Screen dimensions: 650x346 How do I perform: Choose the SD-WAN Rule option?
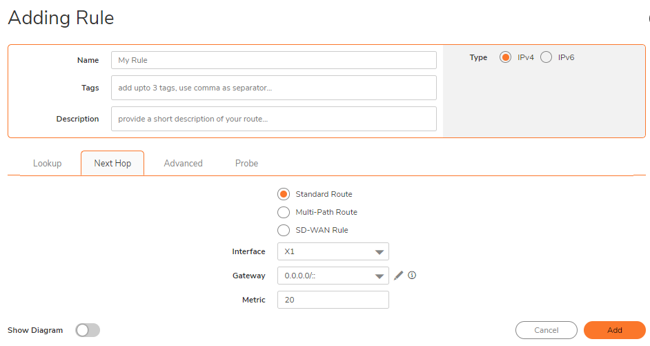coord(284,230)
